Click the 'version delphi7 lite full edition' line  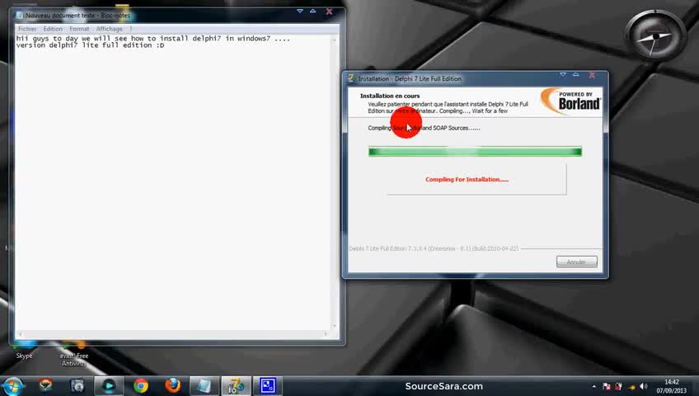[90, 45]
